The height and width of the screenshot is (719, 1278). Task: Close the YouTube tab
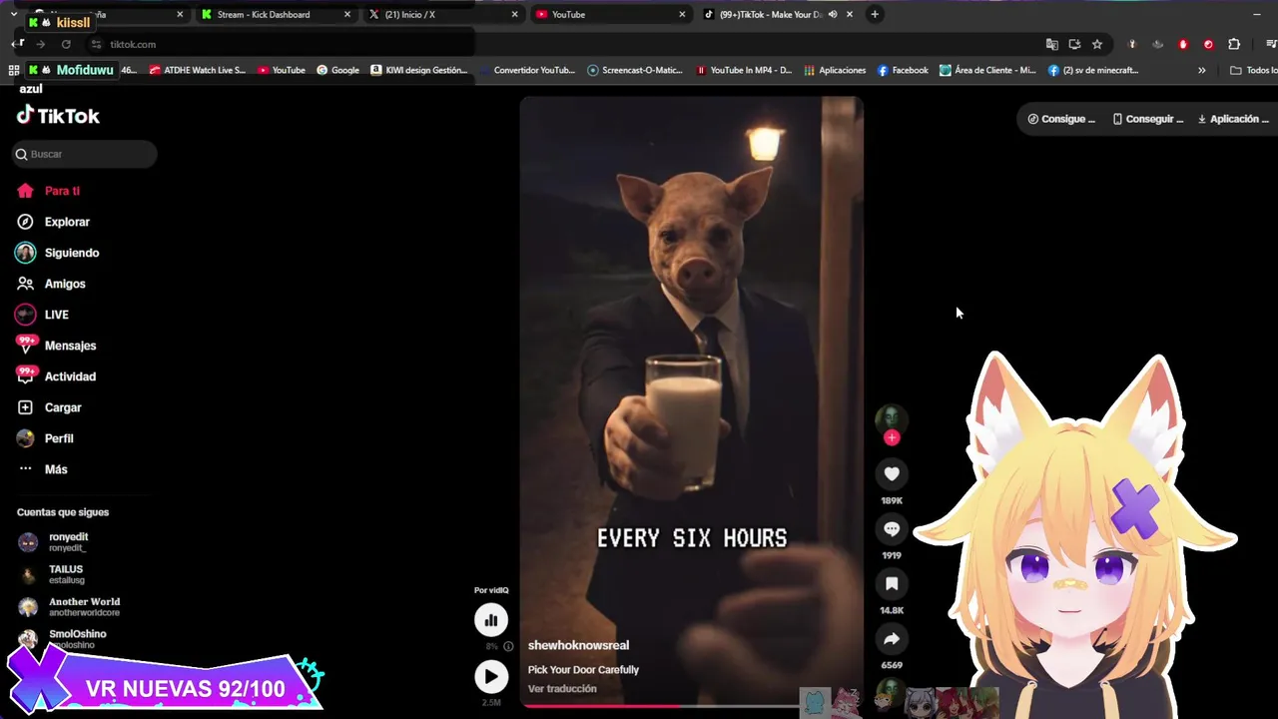pos(682,15)
